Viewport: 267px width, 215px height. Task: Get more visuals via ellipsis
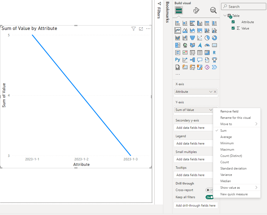click(177, 74)
